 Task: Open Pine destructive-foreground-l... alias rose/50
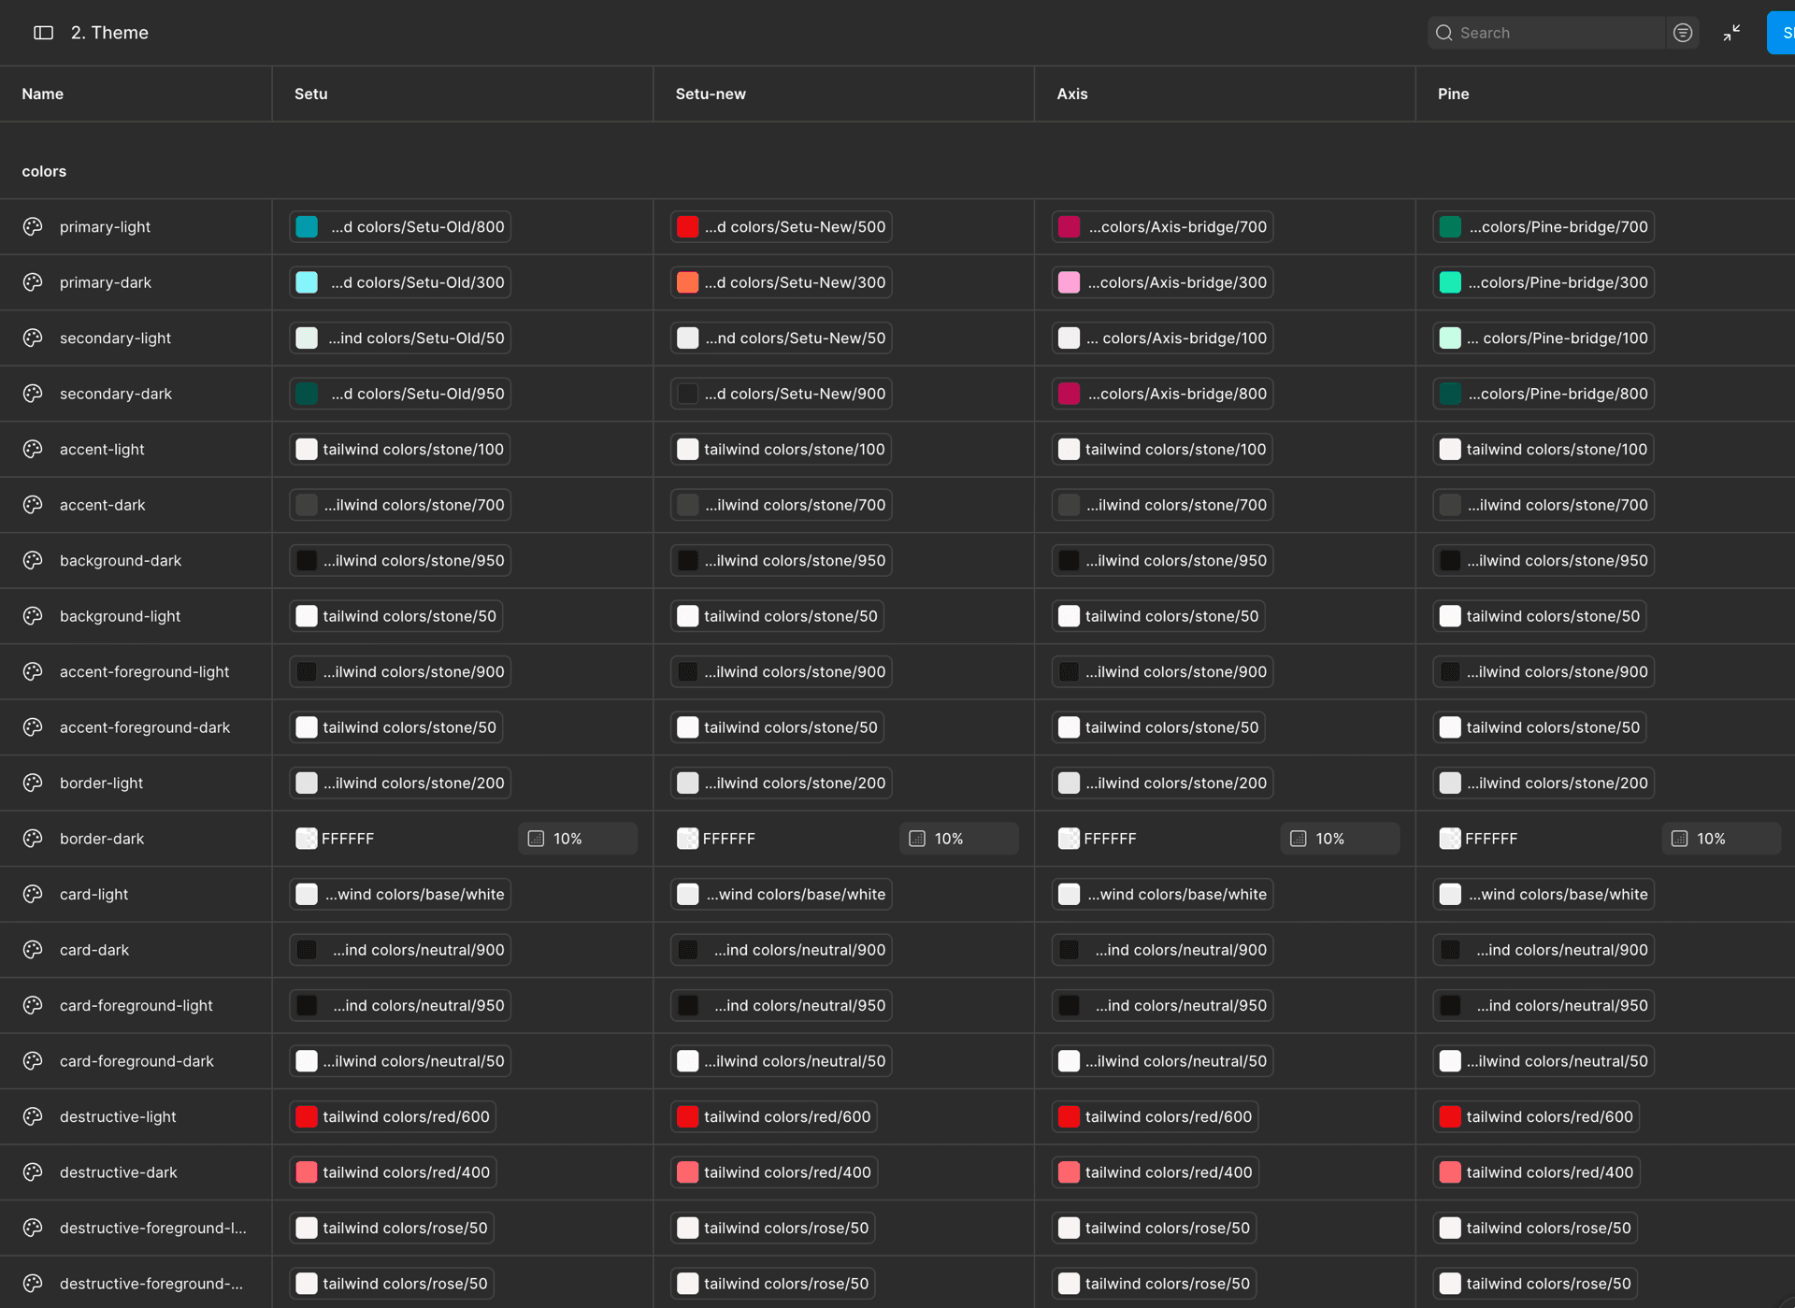coord(1535,1228)
